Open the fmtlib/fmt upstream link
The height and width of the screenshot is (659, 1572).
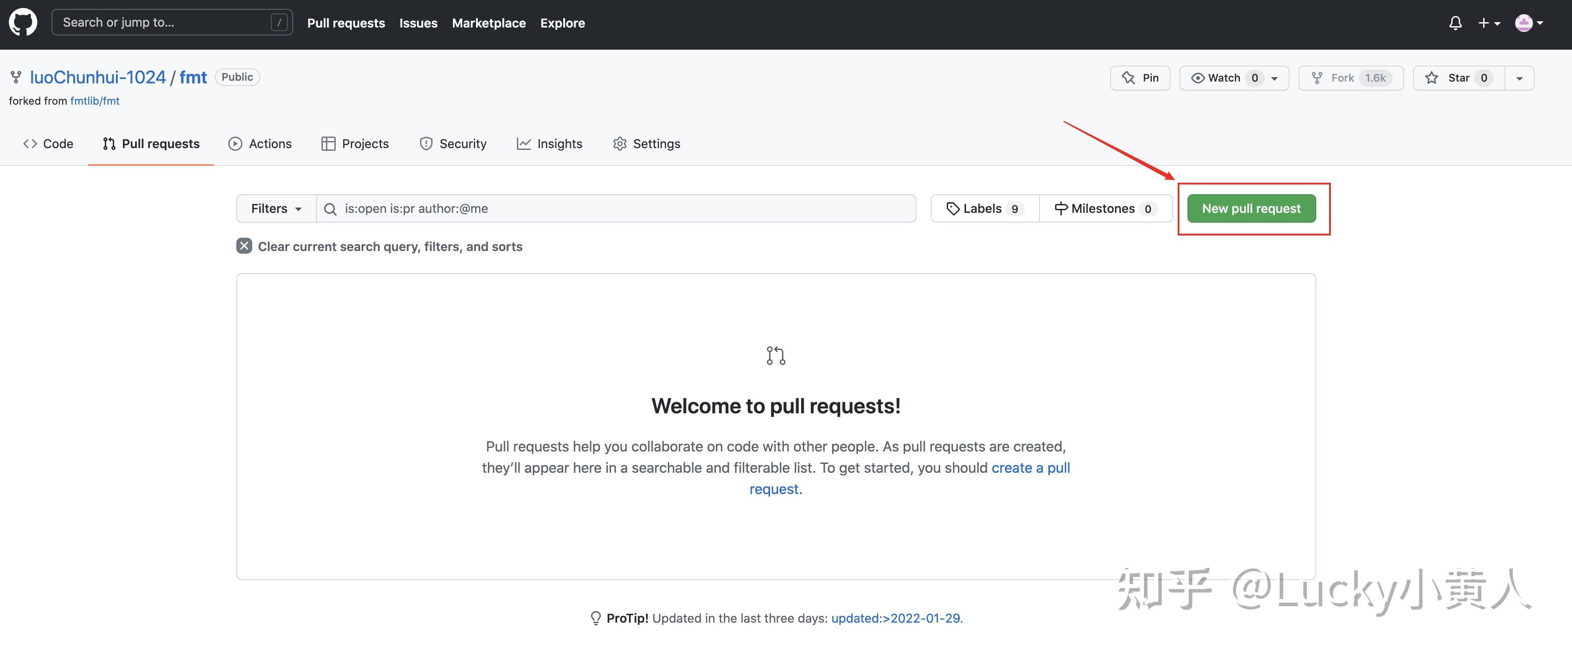click(95, 101)
